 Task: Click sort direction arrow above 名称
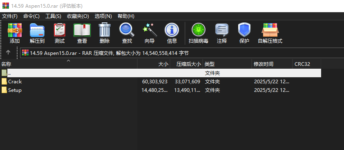69,61
